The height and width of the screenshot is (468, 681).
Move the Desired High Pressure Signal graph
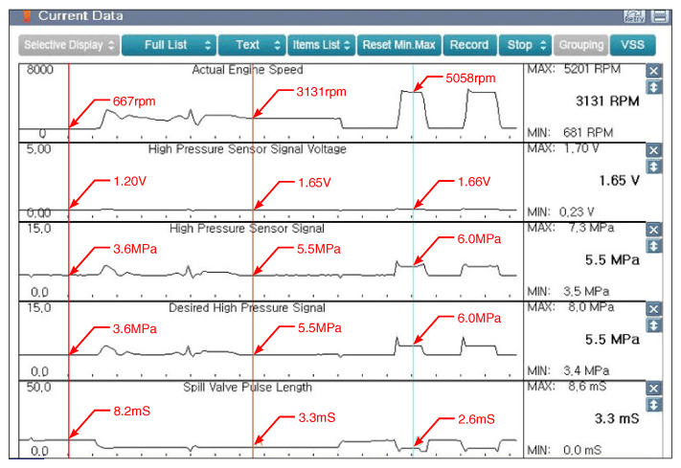[x=653, y=325]
